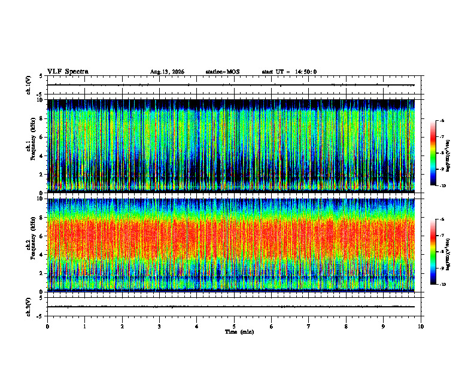Click inside the ch.1 frequency spectrogram panel
The height and width of the screenshot is (366, 474).
click(x=231, y=146)
